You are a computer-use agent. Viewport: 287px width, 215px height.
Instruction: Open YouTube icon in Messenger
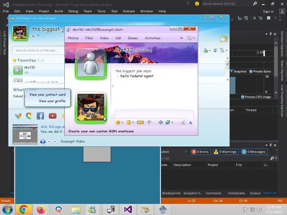point(52,116)
